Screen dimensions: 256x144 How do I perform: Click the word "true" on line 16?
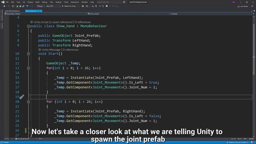click(153, 82)
